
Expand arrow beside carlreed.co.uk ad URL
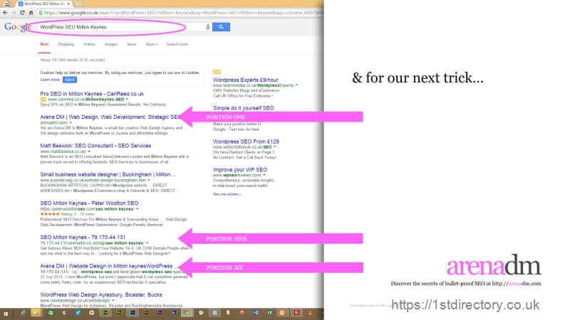coord(127,99)
